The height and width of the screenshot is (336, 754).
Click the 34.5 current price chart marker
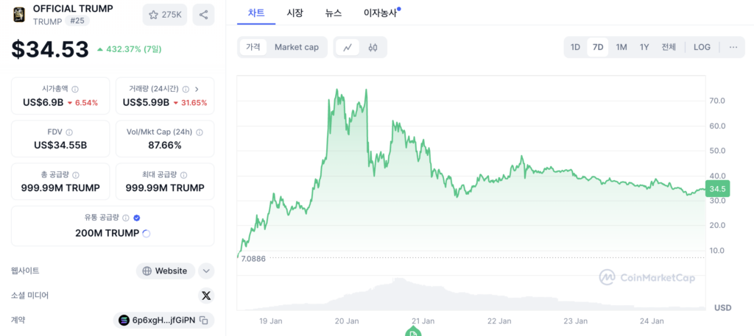[x=717, y=189]
